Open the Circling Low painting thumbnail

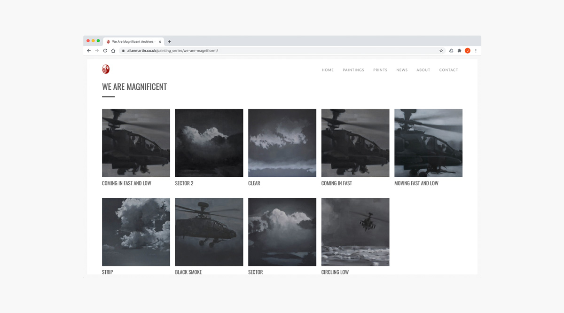(x=355, y=232)
